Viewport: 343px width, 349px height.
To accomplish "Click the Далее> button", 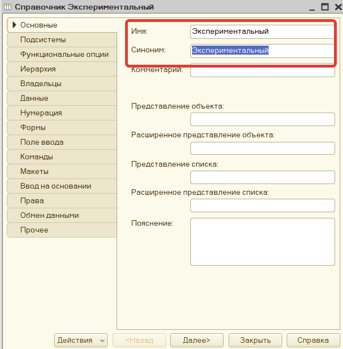I will click(x=197, y=340).
